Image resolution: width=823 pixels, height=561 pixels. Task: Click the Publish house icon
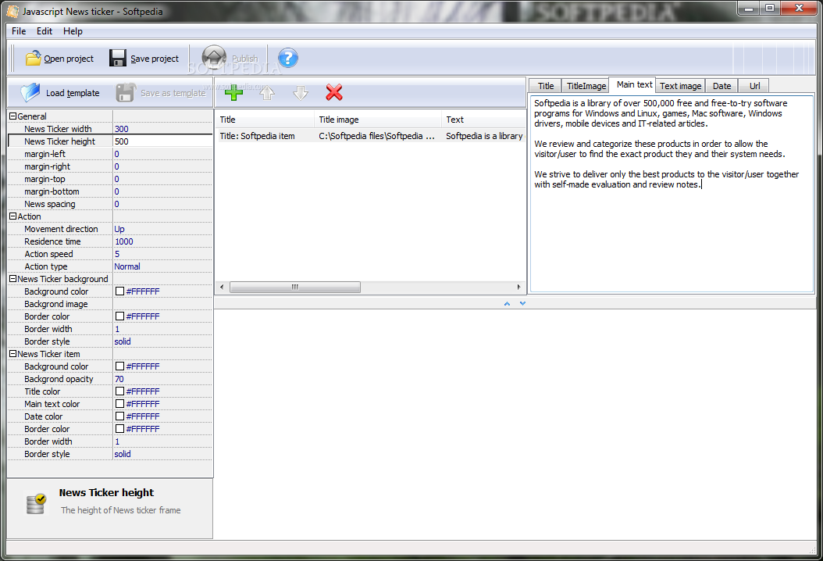point(214,57)
